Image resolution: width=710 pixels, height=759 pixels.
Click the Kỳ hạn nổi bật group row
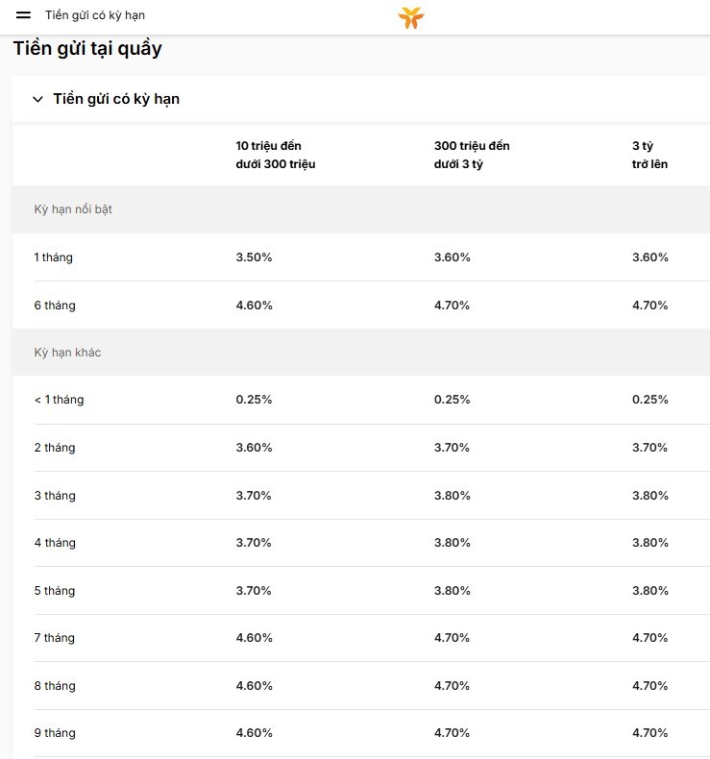(x=361, y=209)
